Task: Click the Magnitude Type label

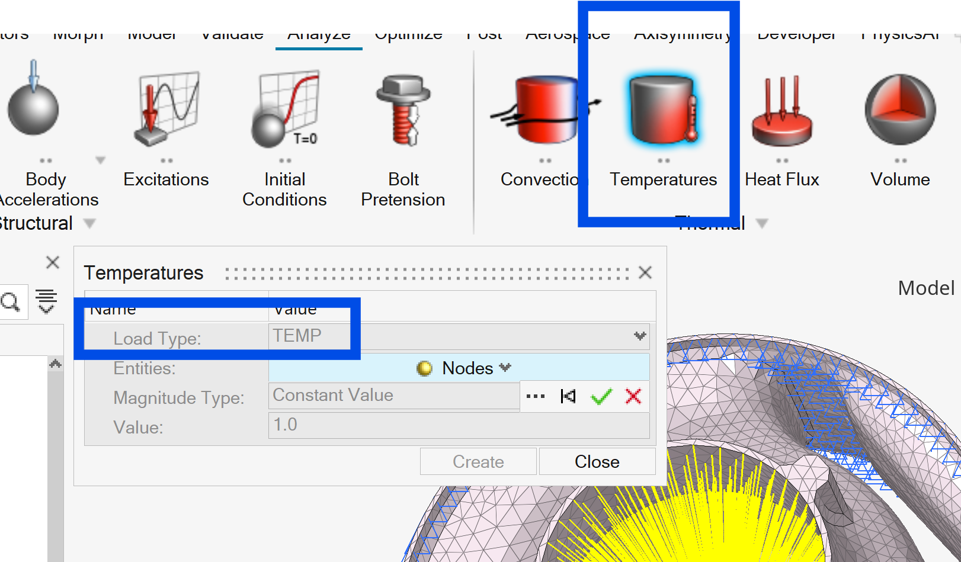Action: (x=179, y=398)
